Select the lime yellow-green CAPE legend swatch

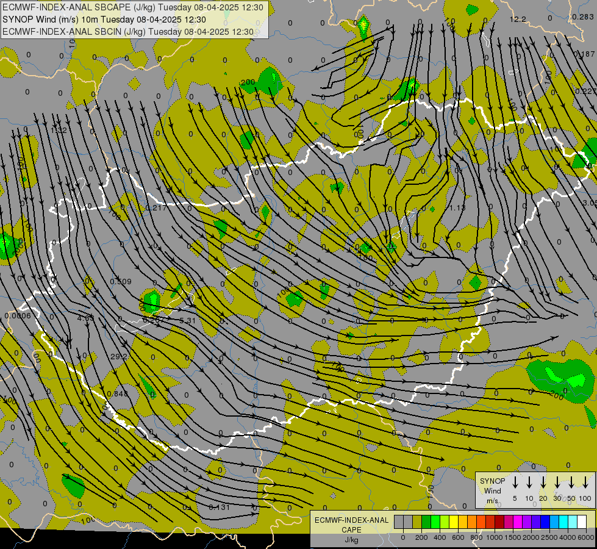445,522
